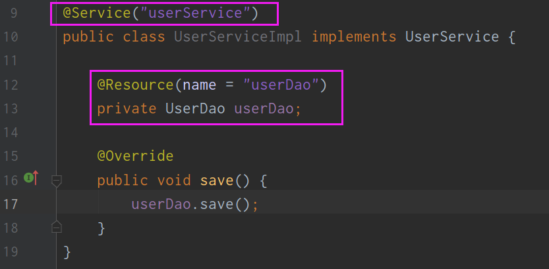Click the implements keyword
This screenshot has height=269, width=549.
(354, 37)
